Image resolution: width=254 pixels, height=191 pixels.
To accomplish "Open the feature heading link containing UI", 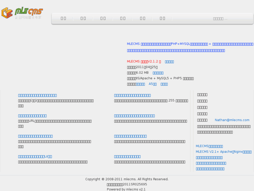I will pyautogui.click(x=35, y=157).
